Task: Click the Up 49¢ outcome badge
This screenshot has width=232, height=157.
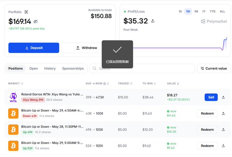Action: (x=28, y=132)
